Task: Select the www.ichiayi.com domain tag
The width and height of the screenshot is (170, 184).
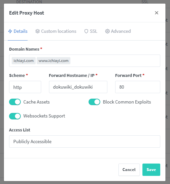Action: click(54, 61)
